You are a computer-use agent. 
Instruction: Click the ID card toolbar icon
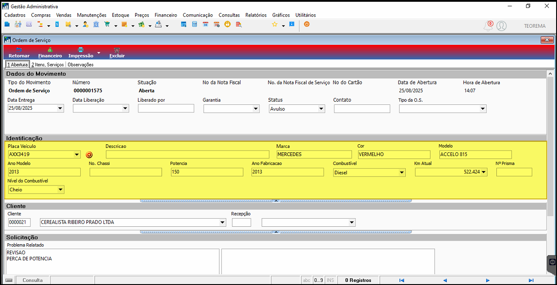[x=29, y=25]
